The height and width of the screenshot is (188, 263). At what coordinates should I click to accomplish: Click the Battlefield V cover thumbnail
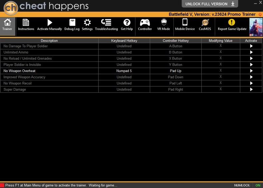coord(256,27)
